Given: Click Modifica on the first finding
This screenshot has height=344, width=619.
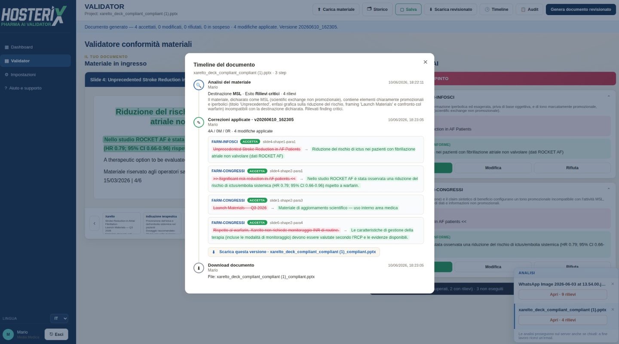Looking at the screenshot, I should 493,168.
